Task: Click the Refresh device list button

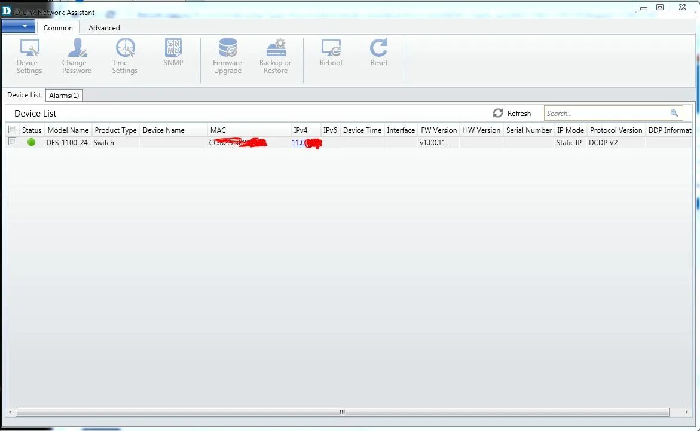Action: [512, 114]
